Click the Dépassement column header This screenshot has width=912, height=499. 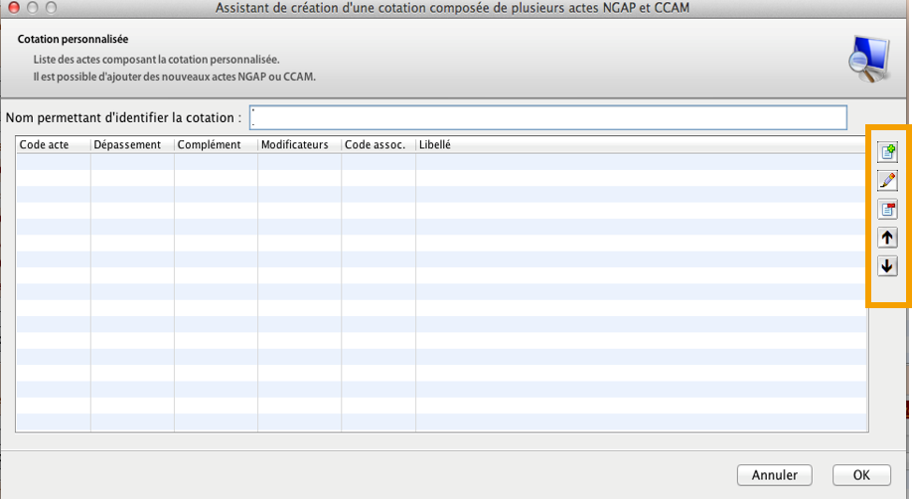pos(131,145)
